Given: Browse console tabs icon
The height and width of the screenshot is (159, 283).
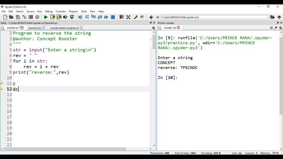Looking at the screenshot, I should (159, 28).
